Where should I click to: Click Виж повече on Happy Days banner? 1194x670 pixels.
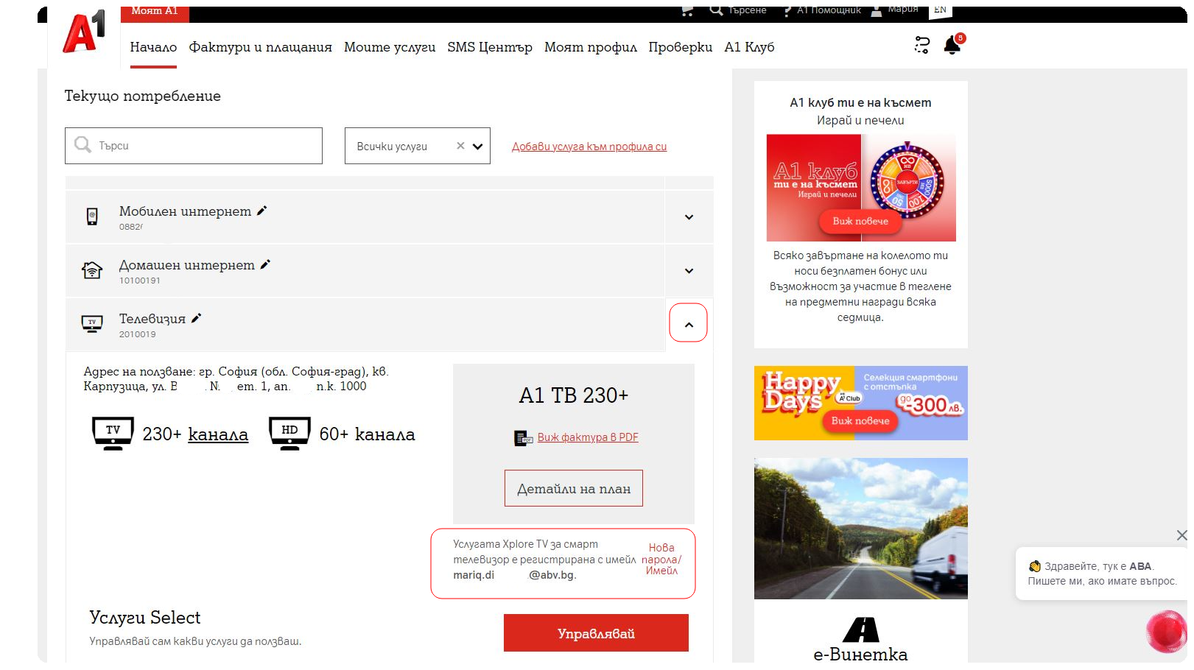point(860,420)
